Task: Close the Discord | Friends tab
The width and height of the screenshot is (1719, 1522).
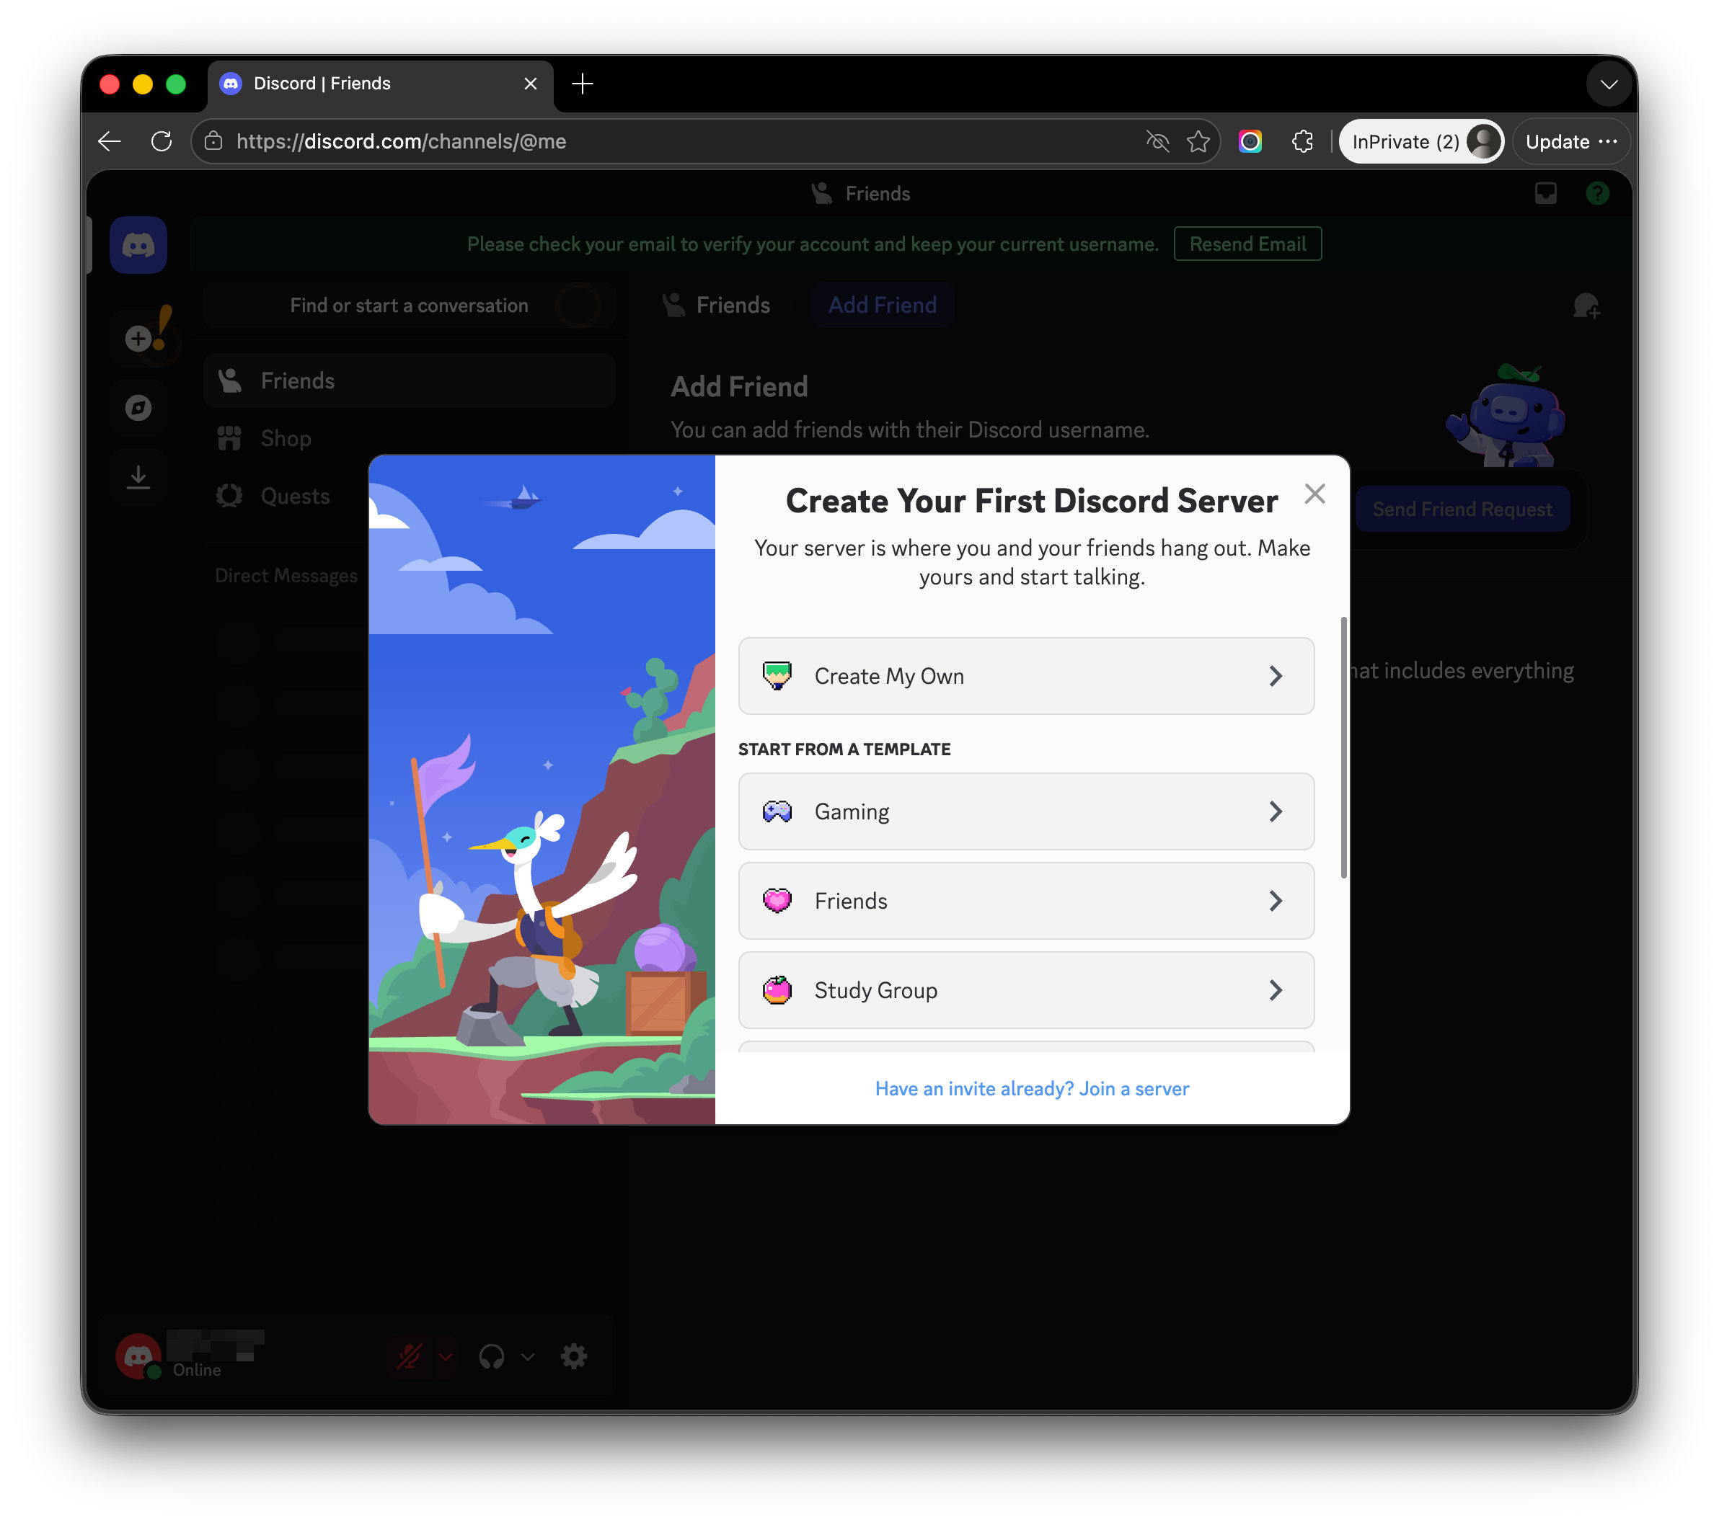Action: [x=531, y=83]
